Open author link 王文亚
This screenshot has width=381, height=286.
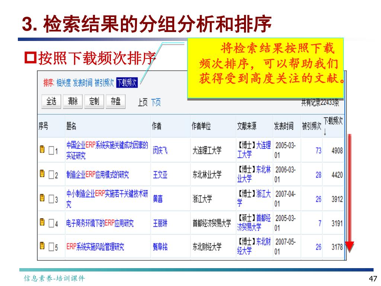(x=160, y=175)
